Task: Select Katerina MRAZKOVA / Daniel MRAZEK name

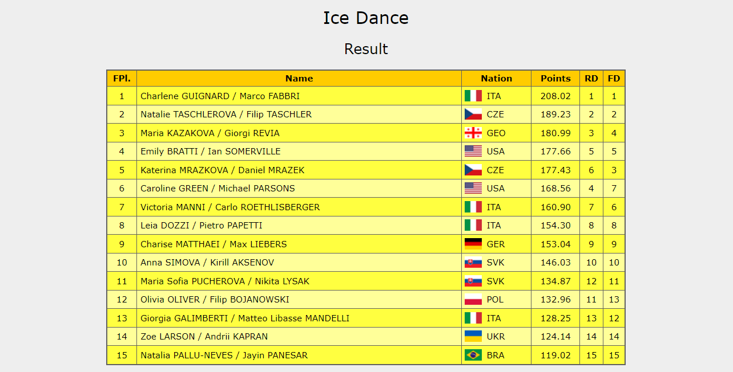Action: tap(223, 170)
